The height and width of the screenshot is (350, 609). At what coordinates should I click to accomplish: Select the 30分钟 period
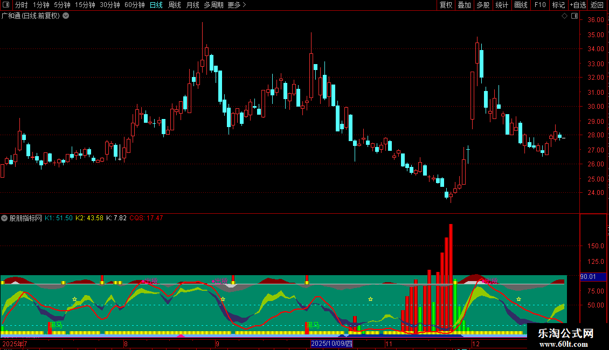[x=110, y=5]
